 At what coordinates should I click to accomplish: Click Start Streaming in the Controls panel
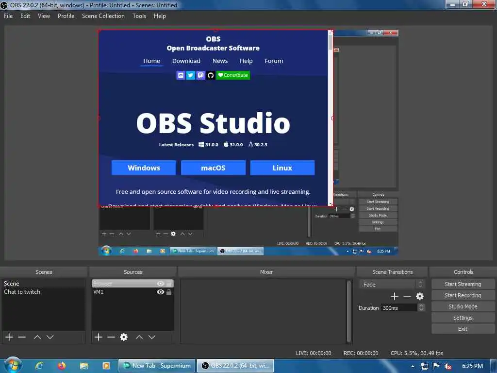click(x=463, y=284)
